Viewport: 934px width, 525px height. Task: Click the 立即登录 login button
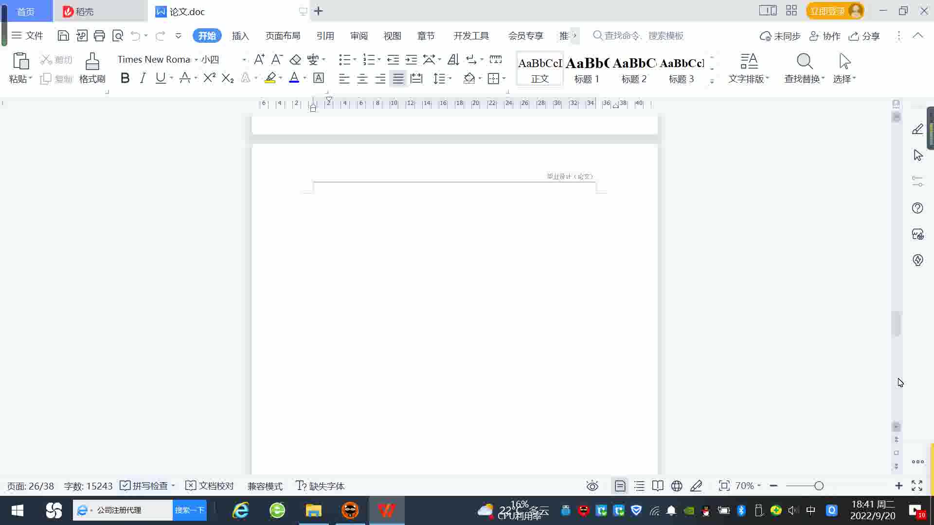point(835,11)
